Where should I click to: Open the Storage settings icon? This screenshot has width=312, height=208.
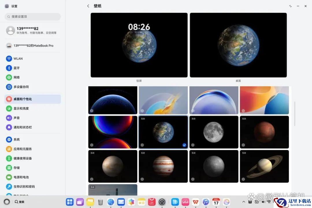point(9,168)
